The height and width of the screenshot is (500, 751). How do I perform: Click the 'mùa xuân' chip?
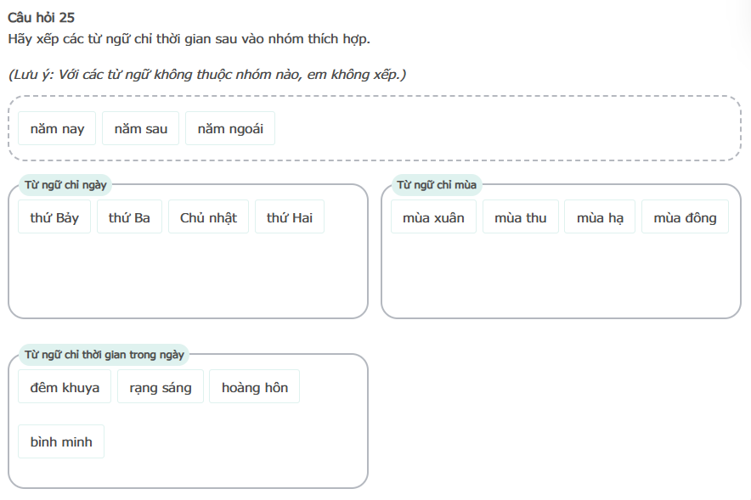[433, 217]
